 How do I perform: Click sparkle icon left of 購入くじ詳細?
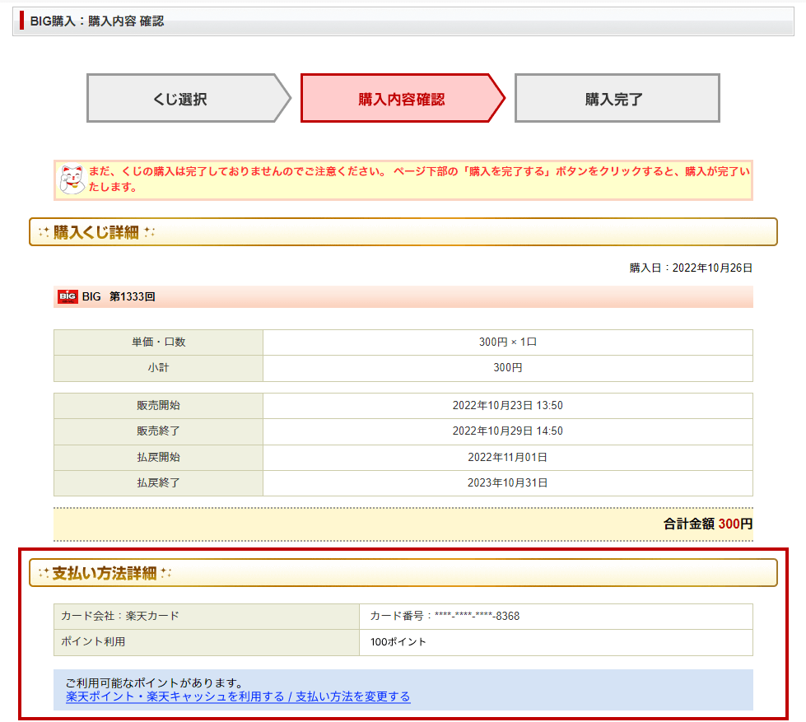pos(44,232)
